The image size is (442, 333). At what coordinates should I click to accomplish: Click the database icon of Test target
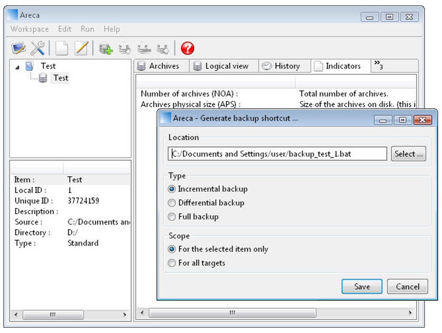point(43,78)
